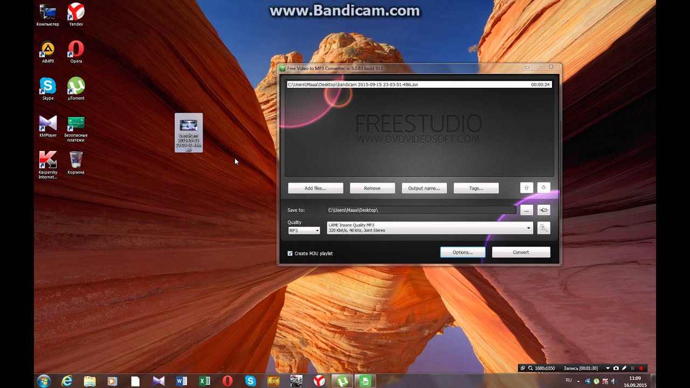
Task: Open Microsoft Word from the taskbar
Action: pyautogui.click(x=182, y=381)
